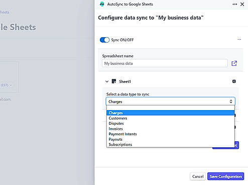Click the EST timezone dropdown in background page

[6, 85]
